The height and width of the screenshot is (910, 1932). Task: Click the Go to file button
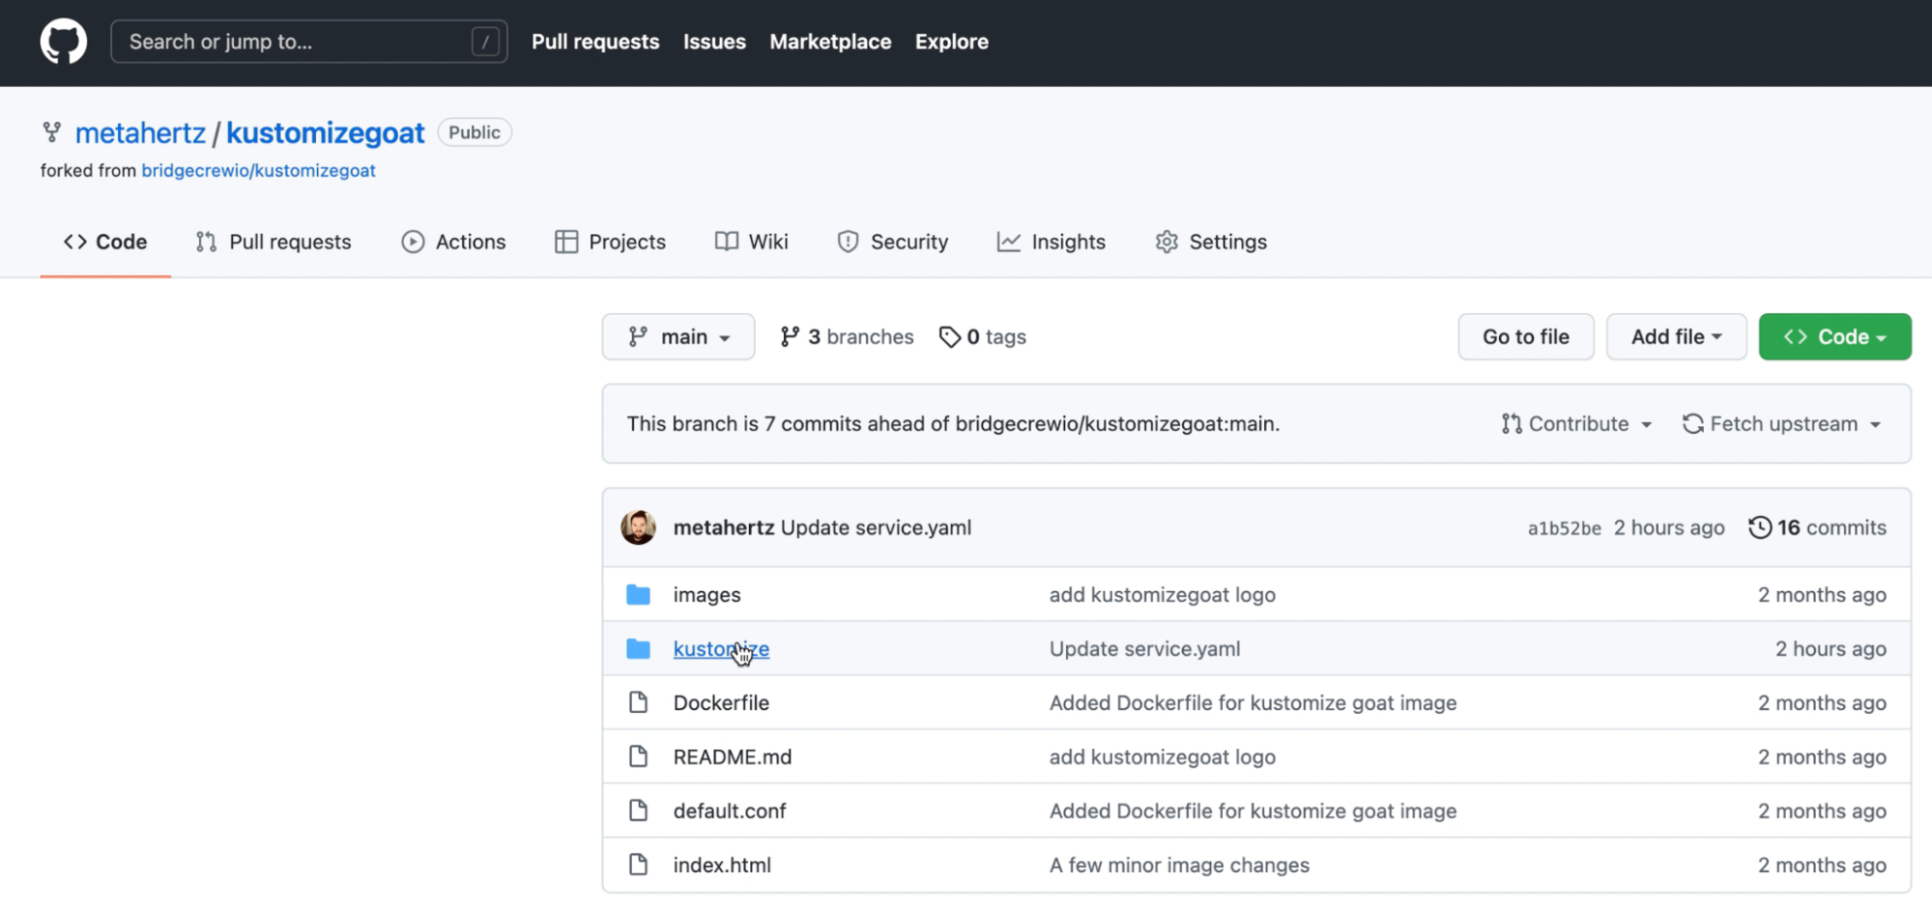tap(1525, 336)
